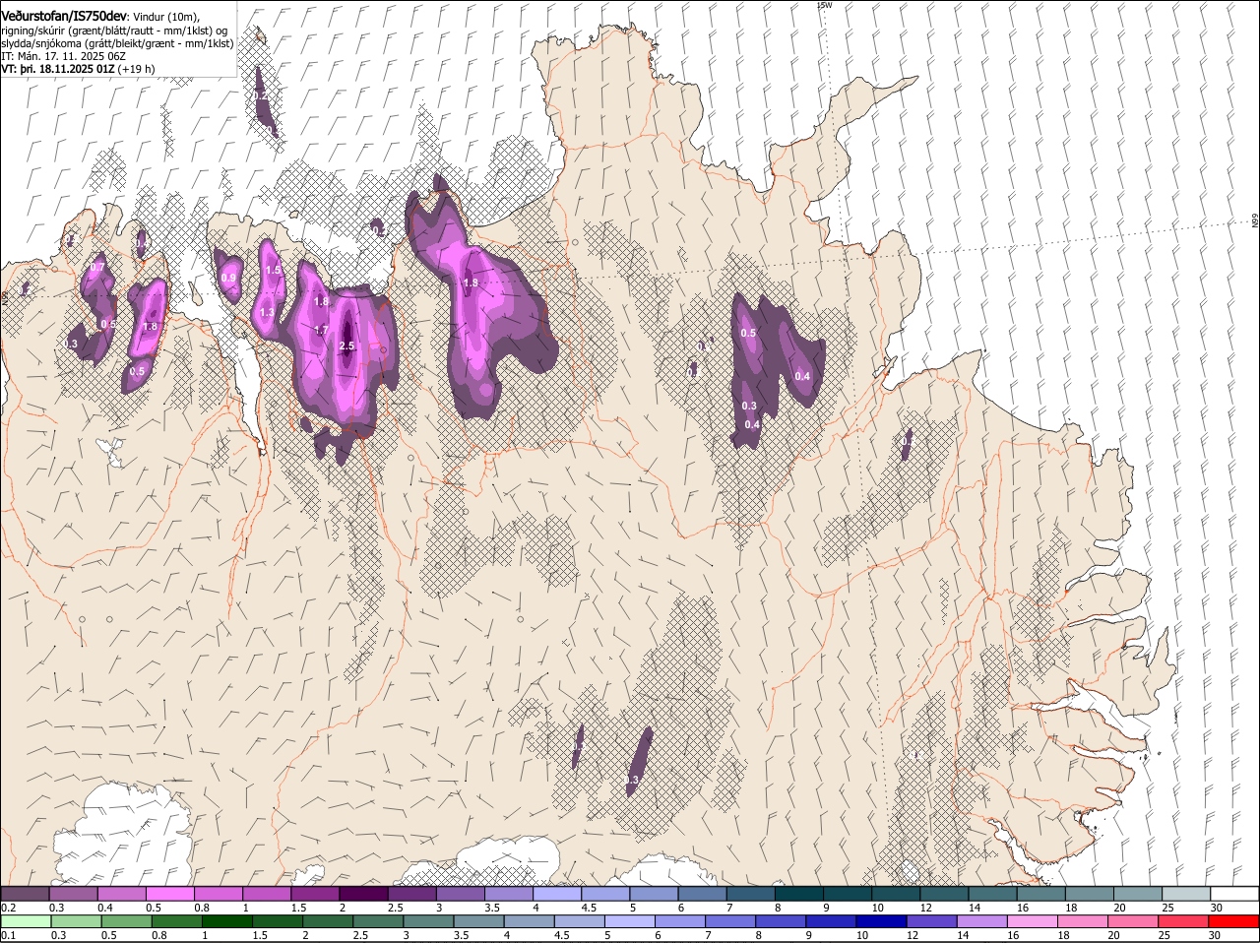
Task: Select dark grey-purple 0.2 swatch in upper legend
Action: coord(25,894)
